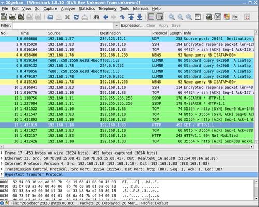
Task: Open the Internals menu
Action: 140,9
